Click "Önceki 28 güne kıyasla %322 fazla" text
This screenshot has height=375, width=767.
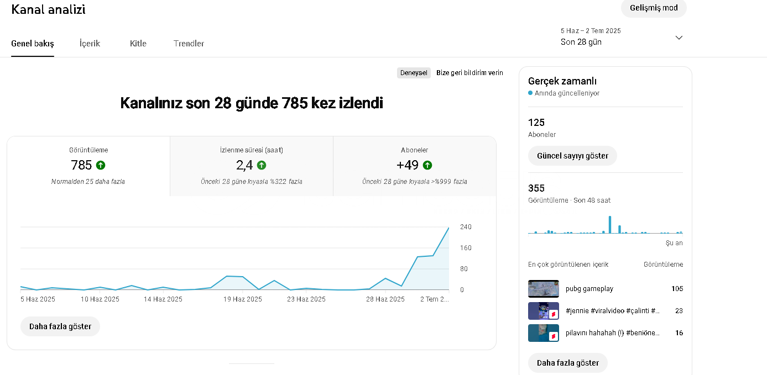[252, 182]
